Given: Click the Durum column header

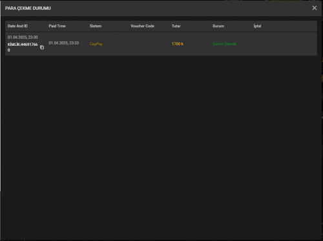Looking at the screenshot, I should 218,26.
